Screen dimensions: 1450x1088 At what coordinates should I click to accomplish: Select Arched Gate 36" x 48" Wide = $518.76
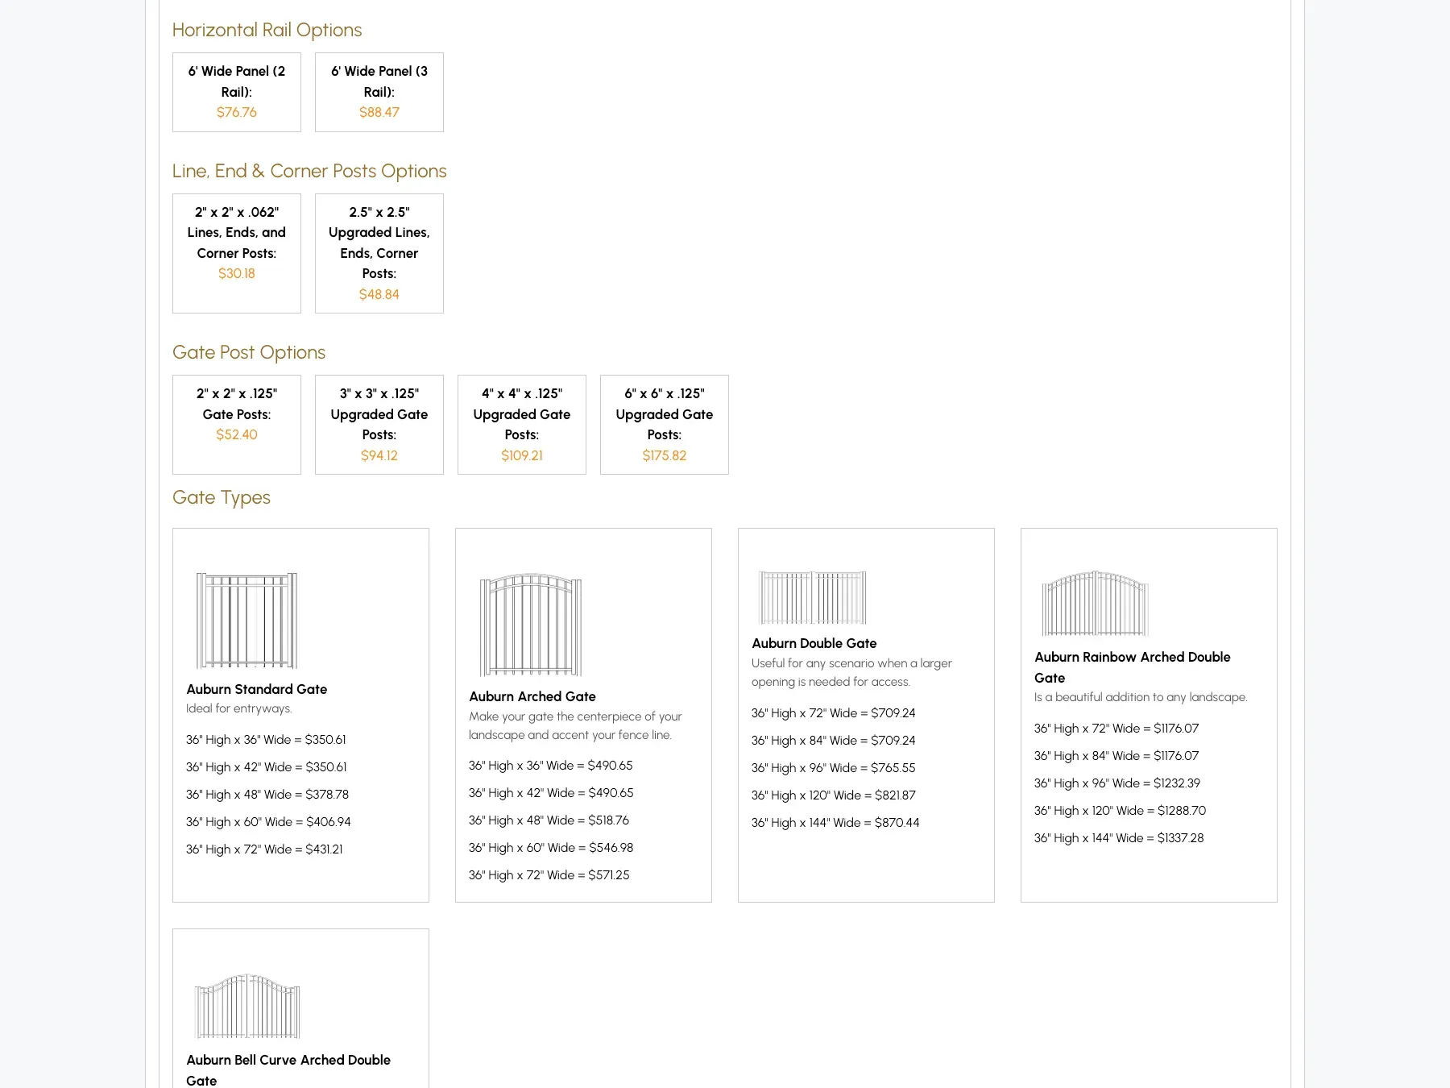549,820
